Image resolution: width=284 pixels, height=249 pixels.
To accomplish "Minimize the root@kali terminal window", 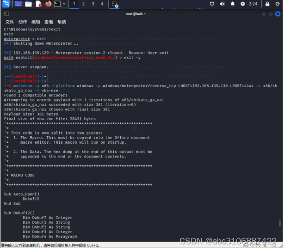I will pos(264,14).
